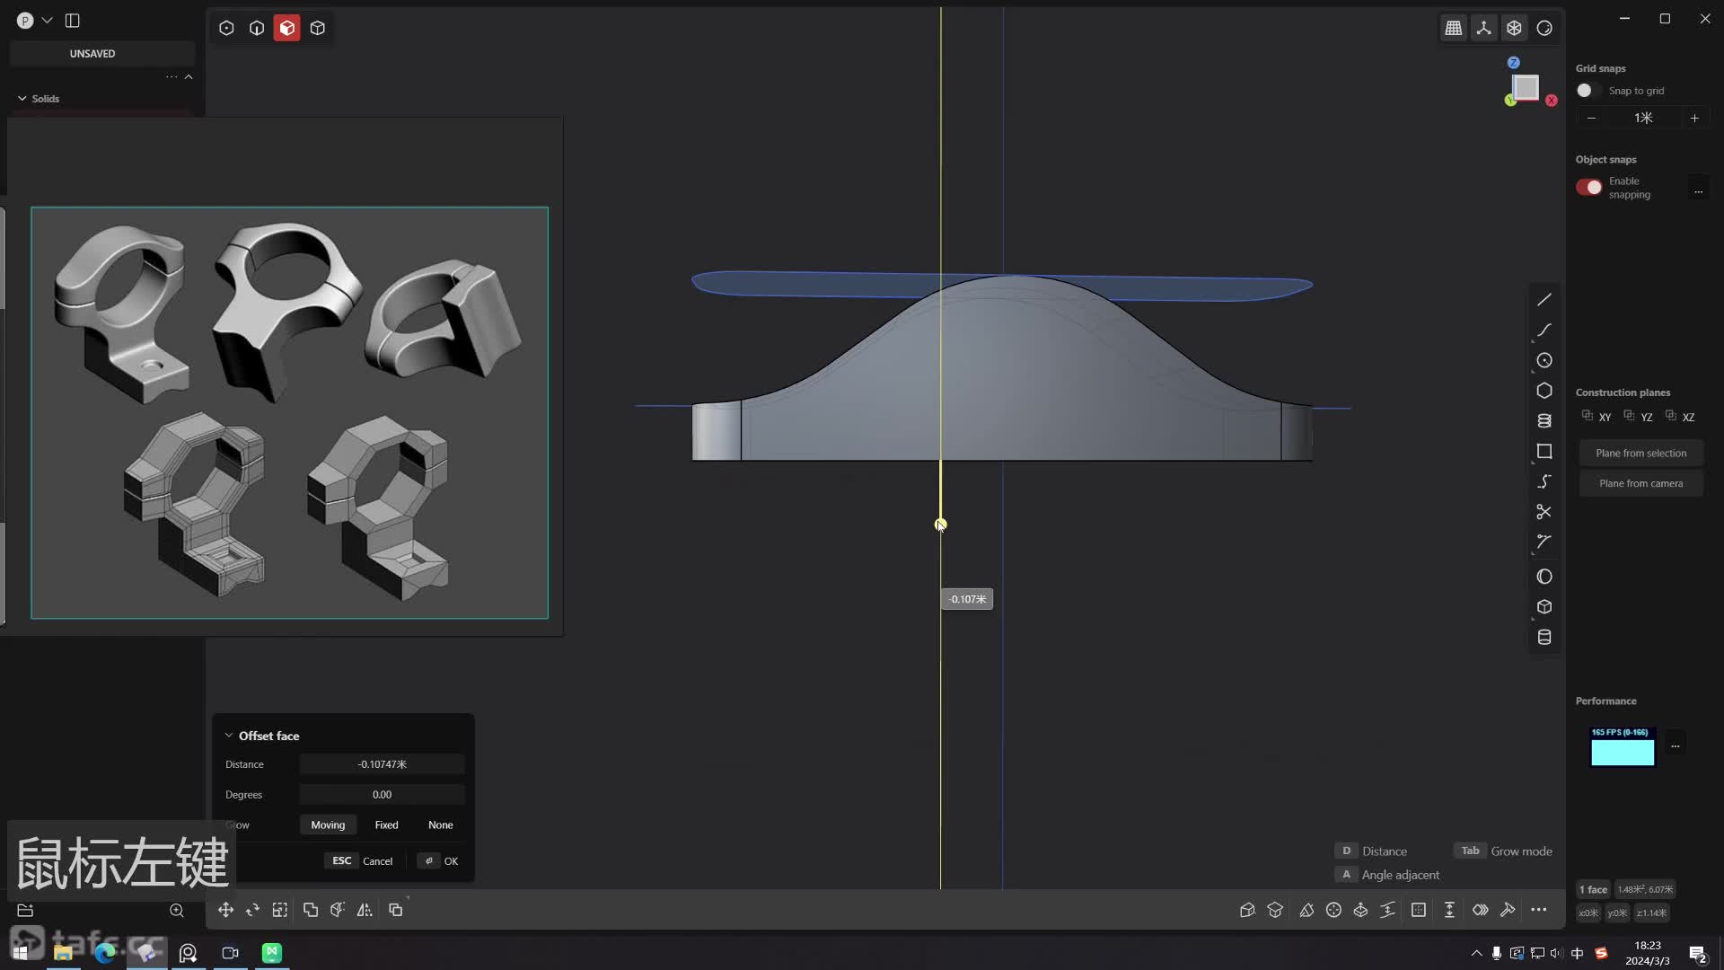This screenshot has height=970, width=1724.
Task: Enable Snap to grid switch
Action: [1588, 91]
